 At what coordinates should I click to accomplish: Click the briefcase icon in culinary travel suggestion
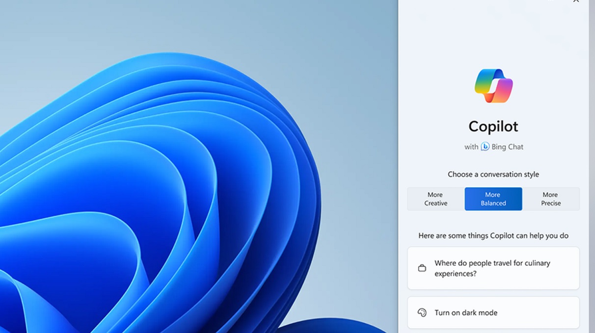422,268
